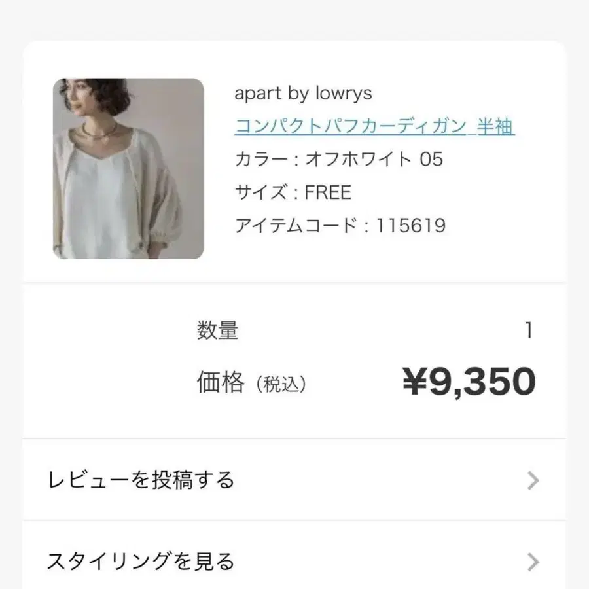Image resolution: width=589 pixels, height=589 pixels.
Task: Open the レビューを投稿する row
Action: pyautogui.click(x=294, y=480)
